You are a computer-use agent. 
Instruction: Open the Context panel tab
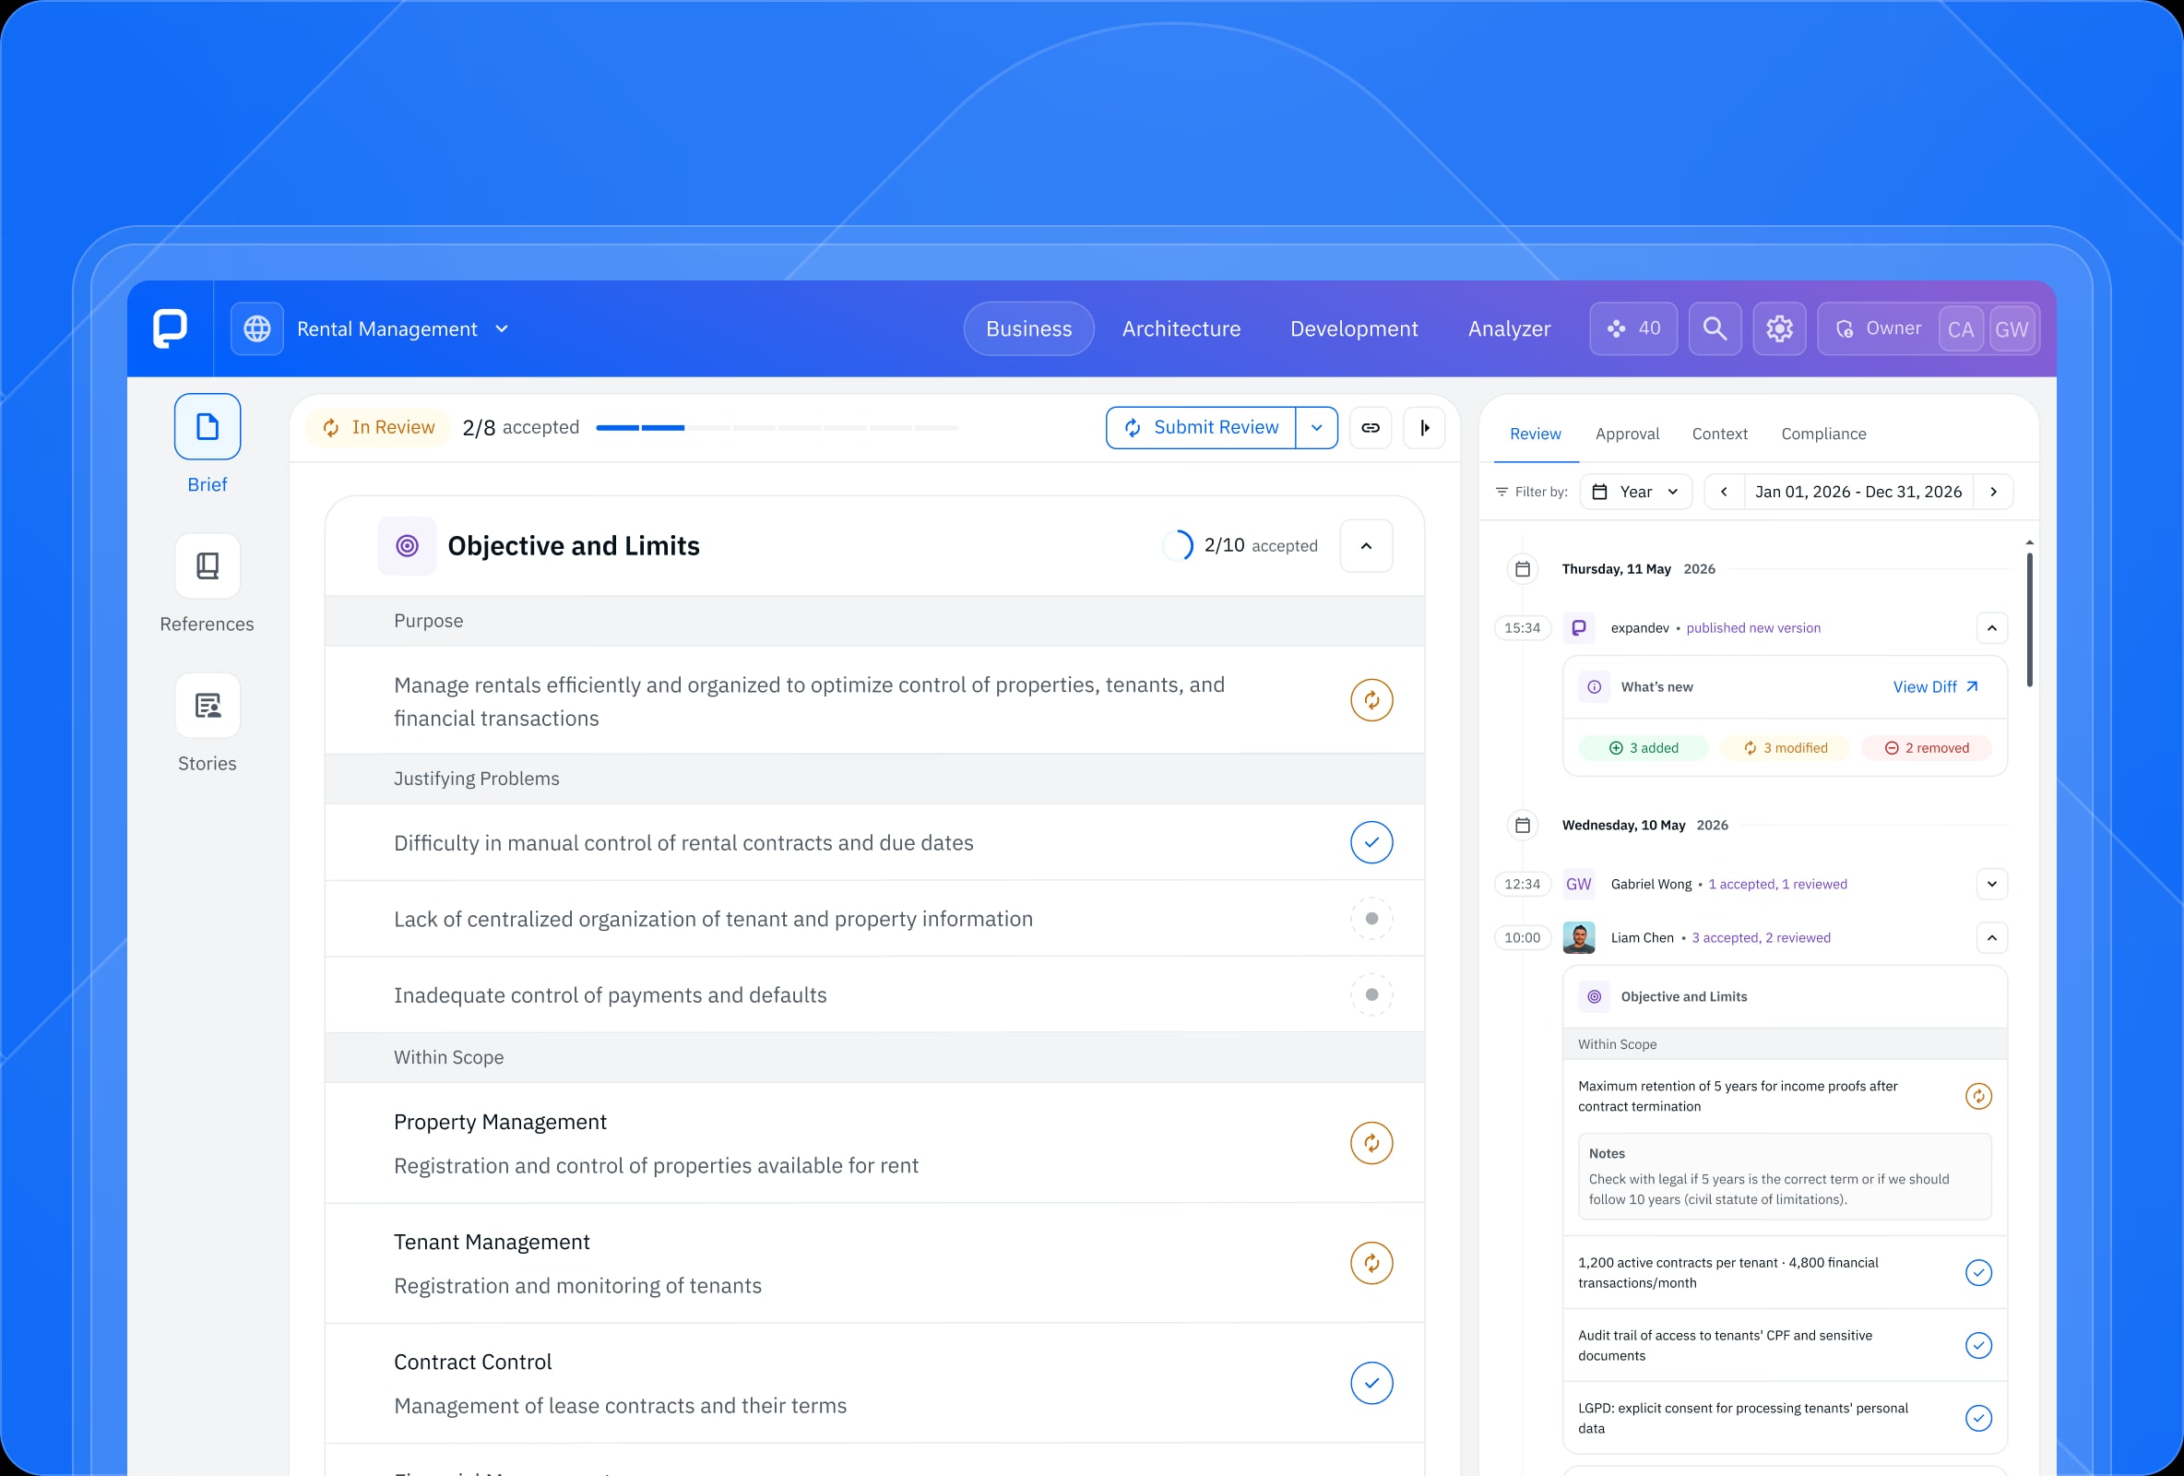click(x=1720, y=434)
